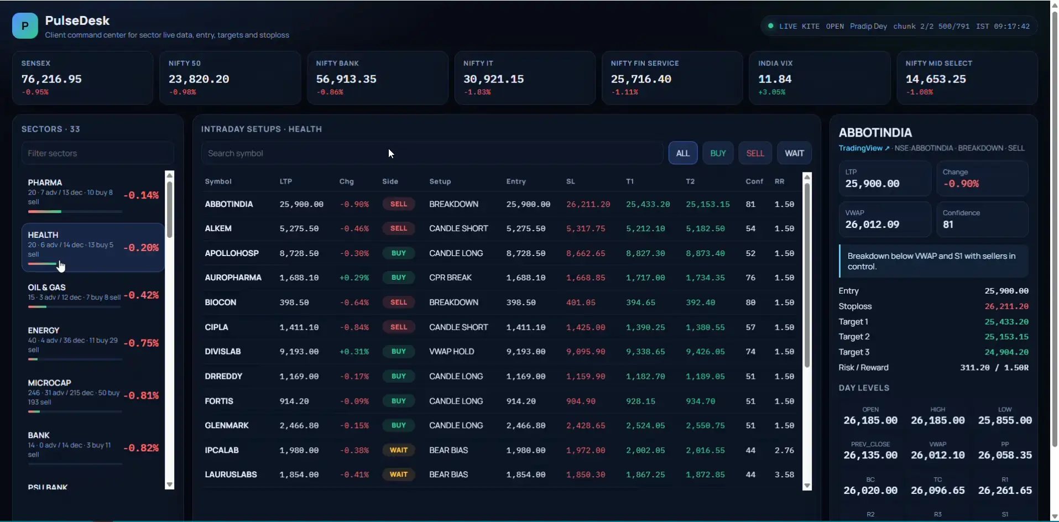Click the BUY badge in DIVISLAB row
This screenshot has width=1059, height=522.
click(398, 352)
